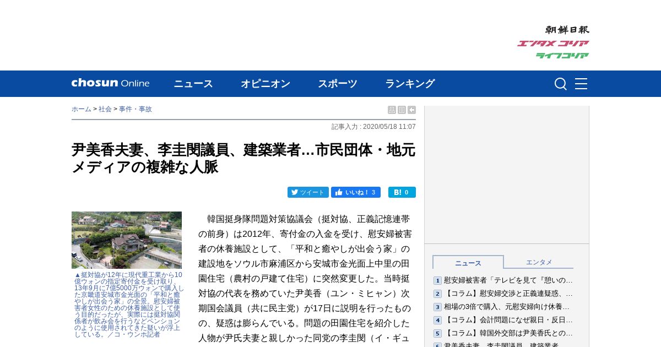Go to 社会 breadcrumb link

(105, 109)
